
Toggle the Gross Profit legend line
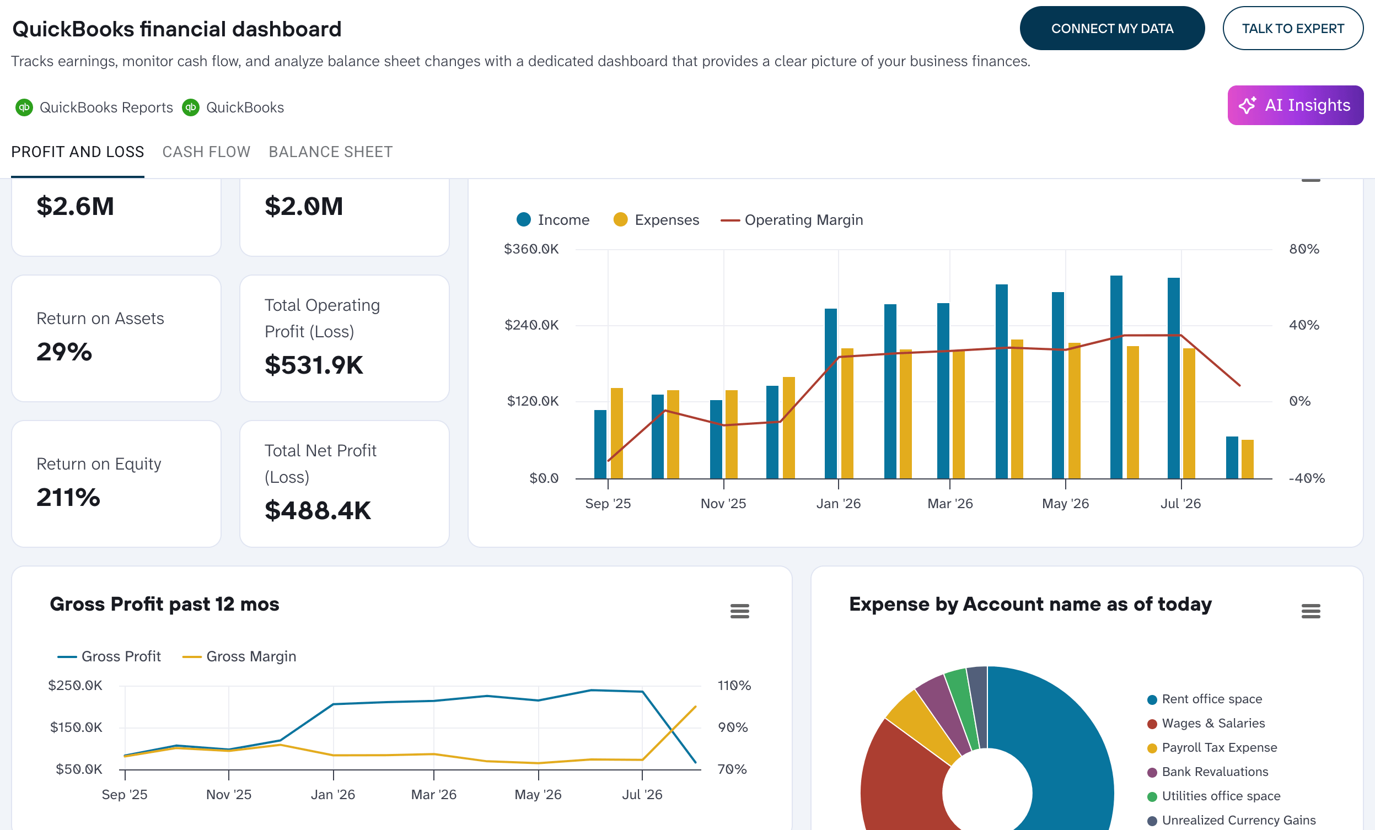point(109,656)
